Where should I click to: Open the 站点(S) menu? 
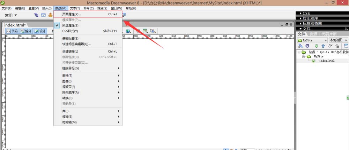coord(102,8)
